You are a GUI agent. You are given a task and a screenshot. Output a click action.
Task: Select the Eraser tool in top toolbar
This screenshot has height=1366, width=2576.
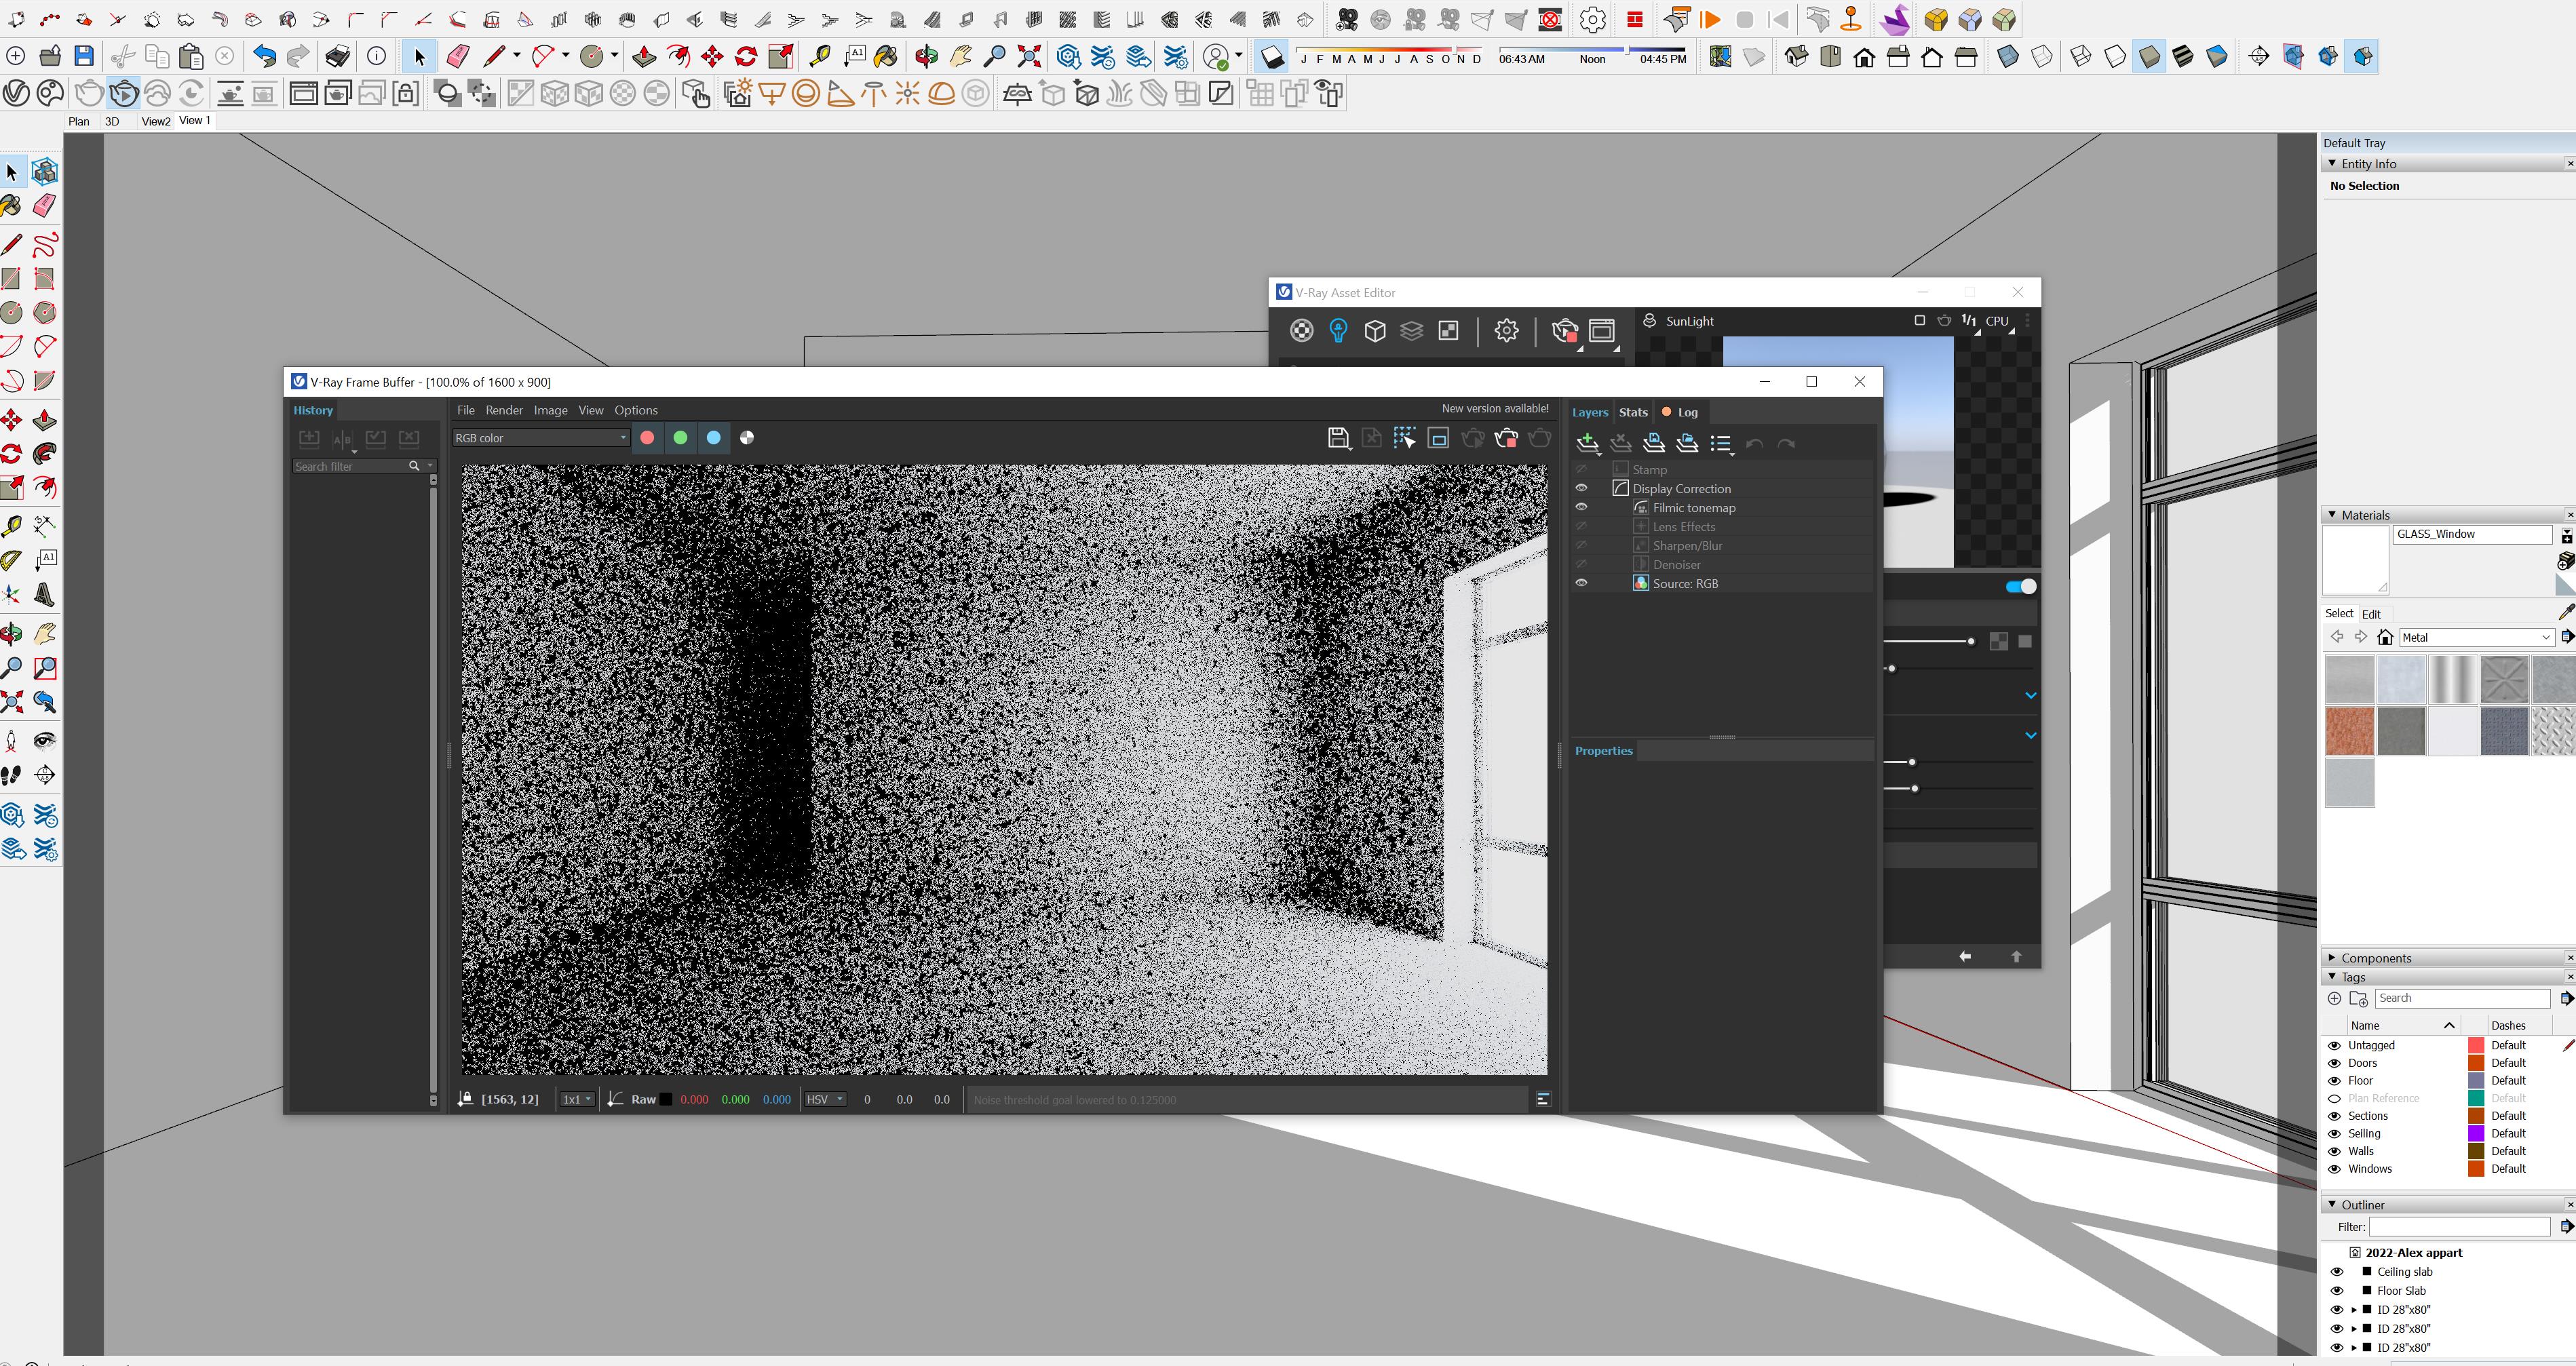tap(458, 57)
